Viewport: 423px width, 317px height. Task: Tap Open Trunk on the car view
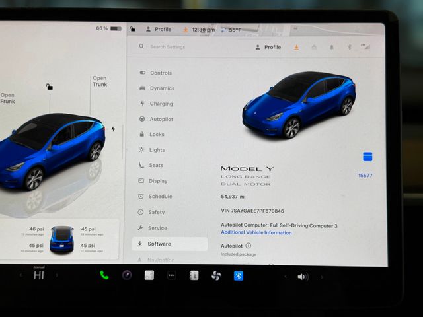pos(100,81)
